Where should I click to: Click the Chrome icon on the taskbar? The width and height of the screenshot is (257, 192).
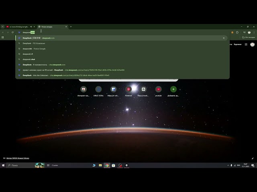[107, 165]
